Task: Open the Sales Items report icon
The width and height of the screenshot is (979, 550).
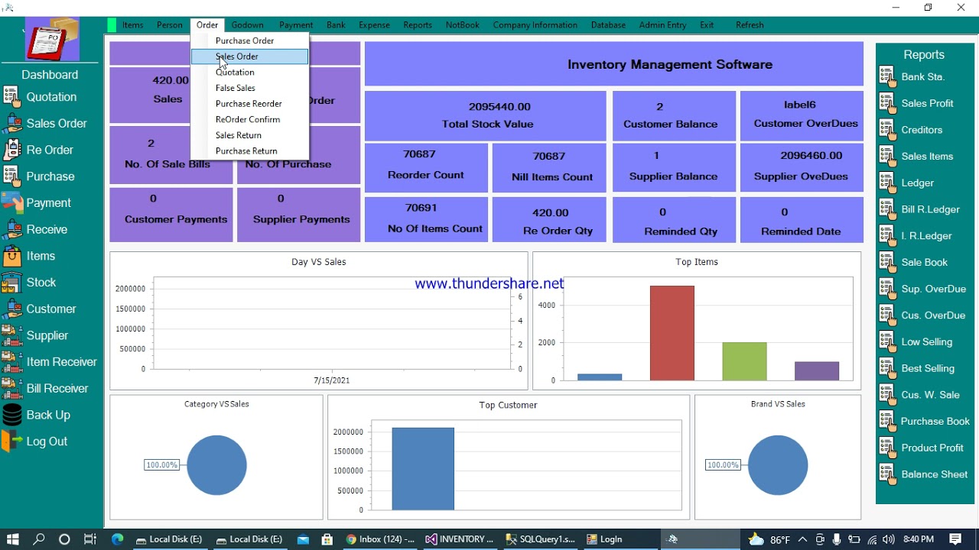Action: pyautogui.click(x=887, y=156)
